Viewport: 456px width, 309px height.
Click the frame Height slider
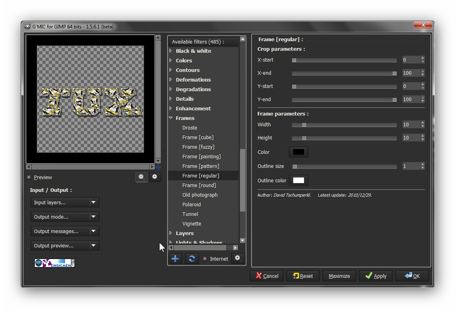point(344,138)
